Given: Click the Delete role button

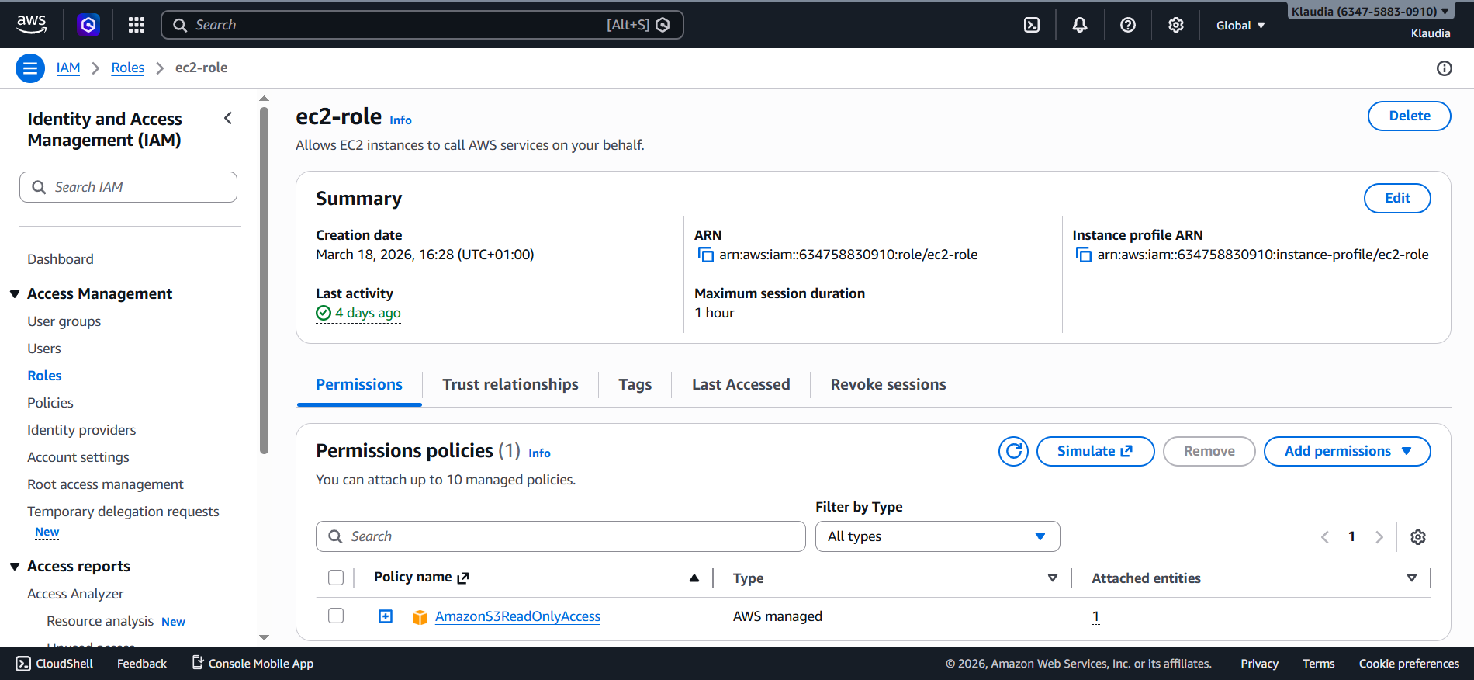Looking at the screenshot, I should click(1409, 116).
